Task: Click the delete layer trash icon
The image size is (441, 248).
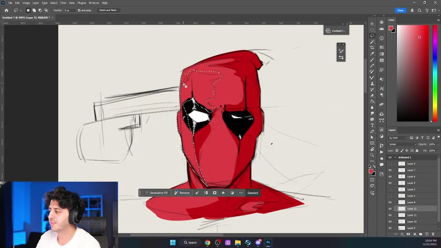Action: tap(433, 234)
